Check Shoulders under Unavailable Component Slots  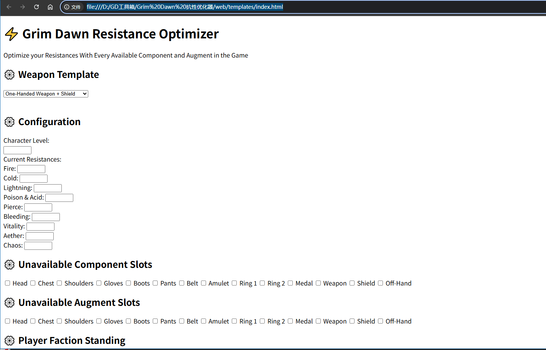(59, 283)
